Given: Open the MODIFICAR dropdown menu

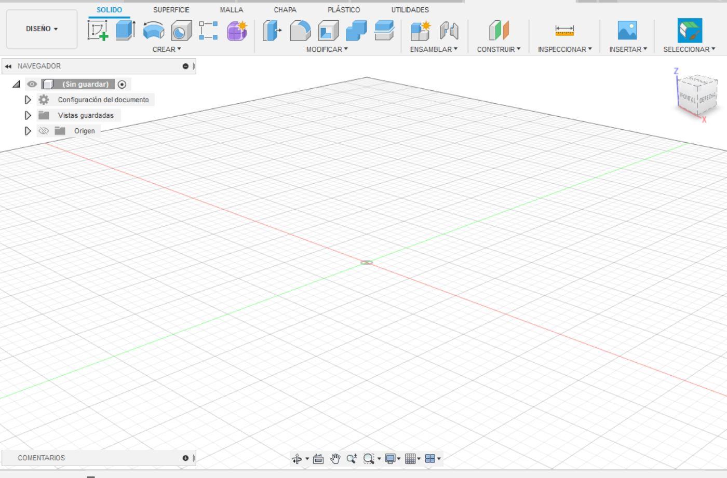Looking at the screenshot, I should (327, 49).
